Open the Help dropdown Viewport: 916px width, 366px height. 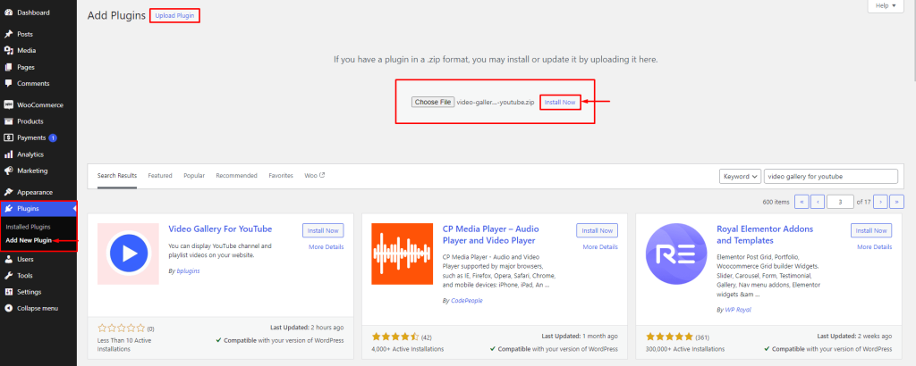click(x=885, y=6)
